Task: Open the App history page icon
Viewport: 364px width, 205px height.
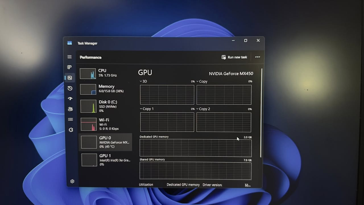Action: click(x=70, y=88)
